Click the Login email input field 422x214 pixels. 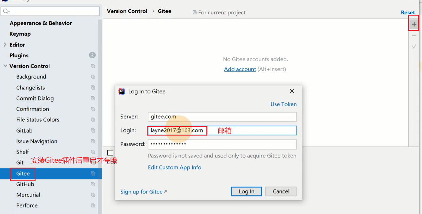(x=222, y=130)
